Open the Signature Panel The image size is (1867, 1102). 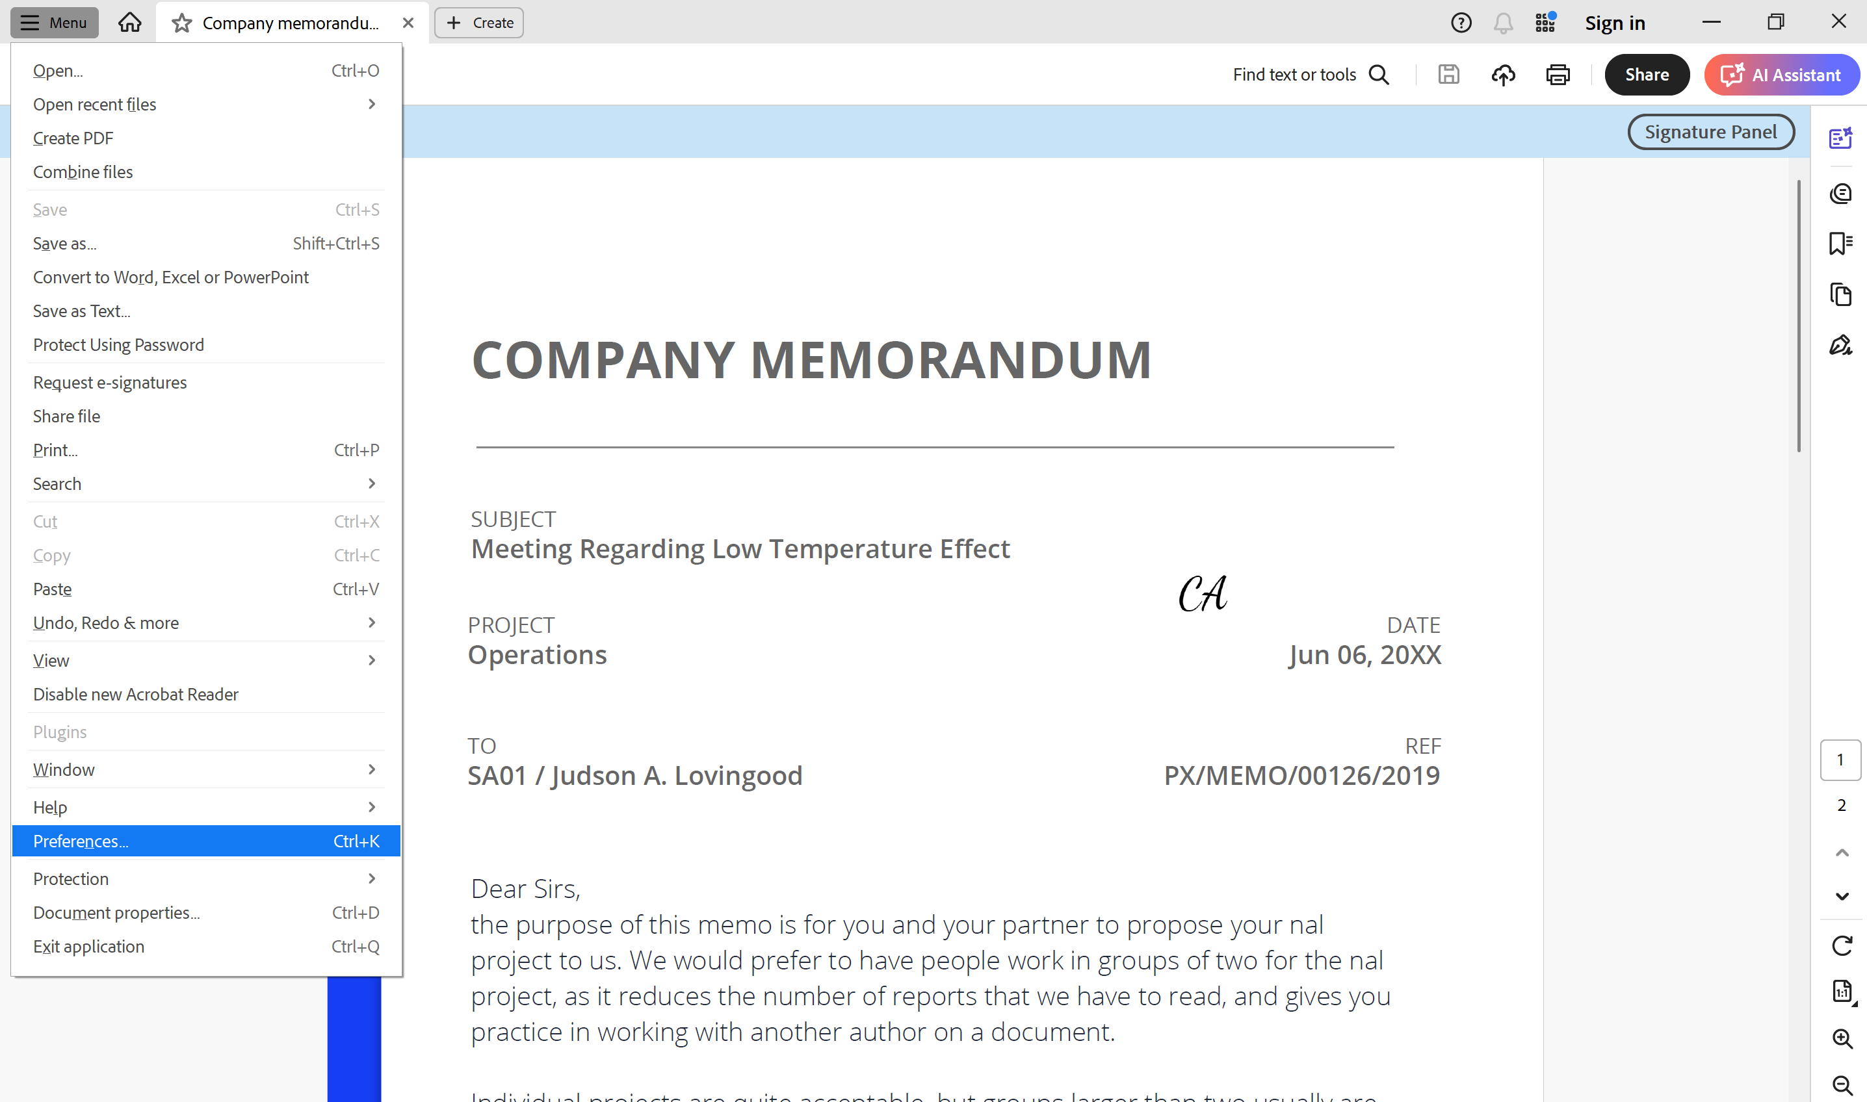pyautogui.click(x=1710, y=131)
